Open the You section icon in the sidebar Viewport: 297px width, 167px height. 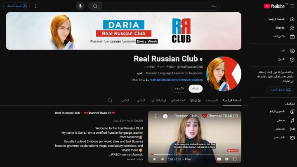tap(292, 51)
